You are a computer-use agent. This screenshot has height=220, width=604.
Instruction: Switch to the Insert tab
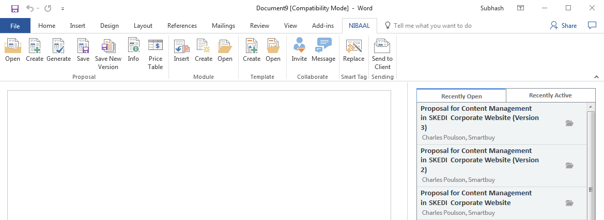pos(78,26)
